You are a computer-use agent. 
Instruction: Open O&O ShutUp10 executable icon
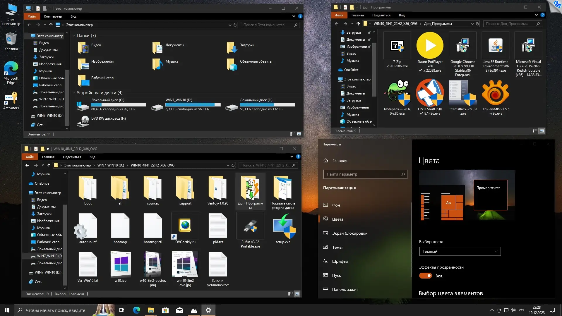coord(430,93)
